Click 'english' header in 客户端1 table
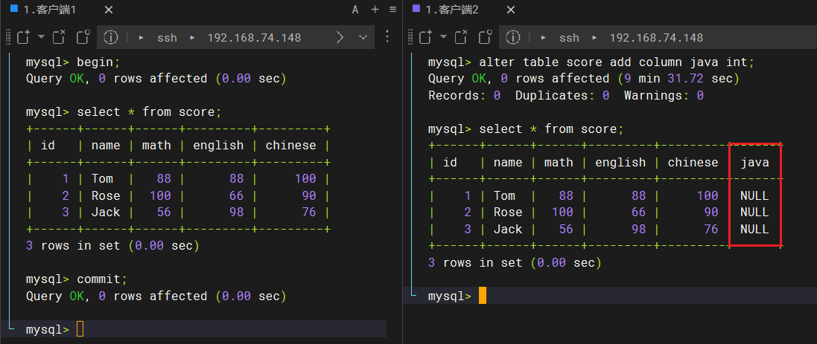This screenshot has width=817, height=344. pos(218,146)
